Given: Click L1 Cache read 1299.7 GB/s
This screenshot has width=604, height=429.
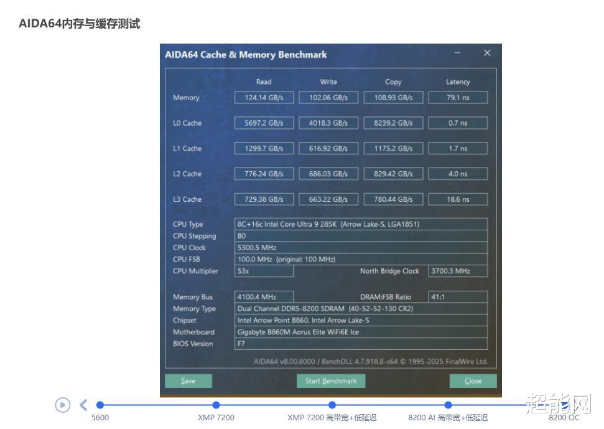Looking at the screenshot, I should pos(264,148).
